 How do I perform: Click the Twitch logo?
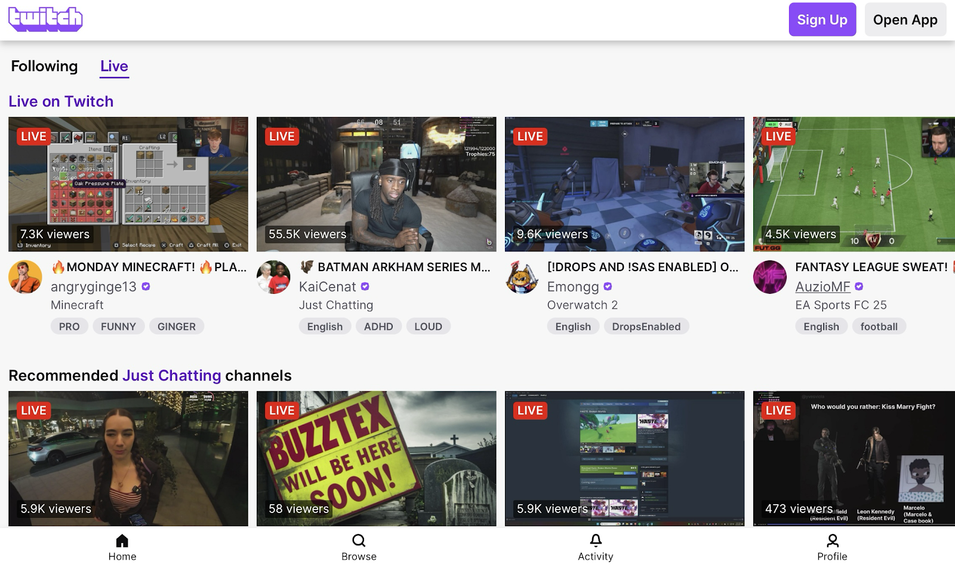click(45, 20)
